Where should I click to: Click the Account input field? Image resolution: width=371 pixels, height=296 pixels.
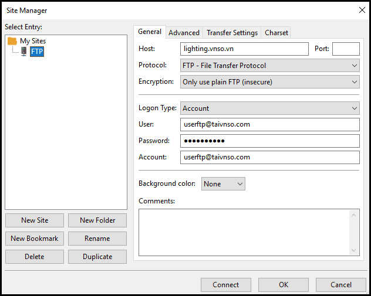[x=270, y=157]
